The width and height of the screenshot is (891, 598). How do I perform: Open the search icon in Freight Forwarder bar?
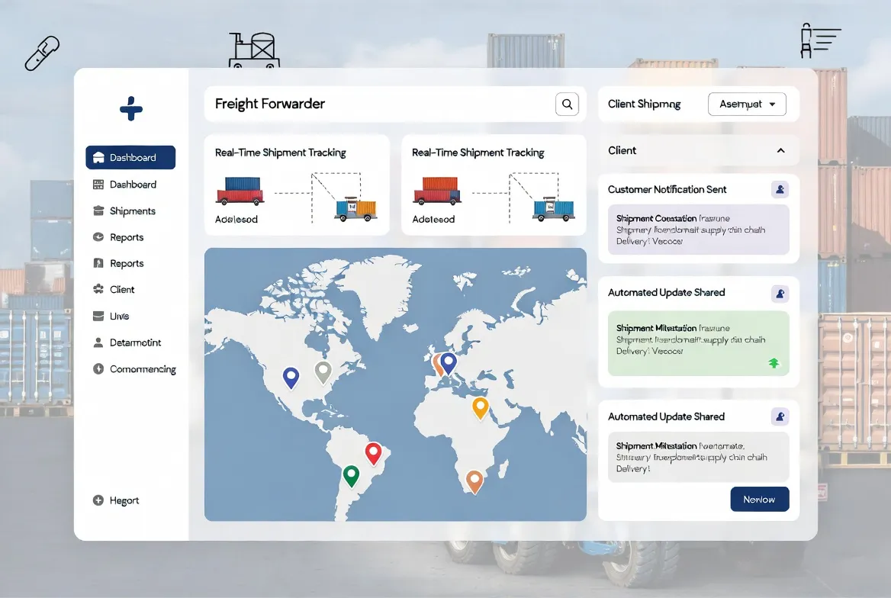(x=567, y=104)
